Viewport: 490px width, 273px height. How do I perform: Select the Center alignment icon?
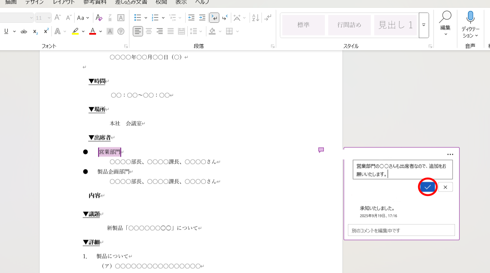149,31
